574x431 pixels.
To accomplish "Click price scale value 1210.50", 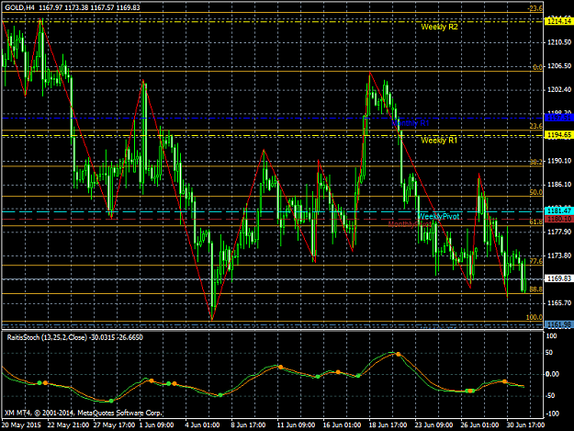I will 559,42.
